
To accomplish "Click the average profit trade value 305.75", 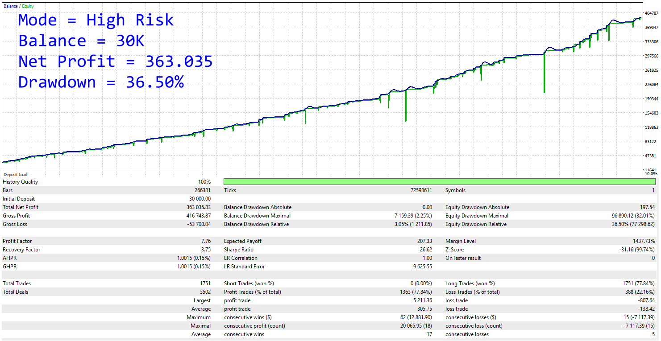I will pos(425,309).
